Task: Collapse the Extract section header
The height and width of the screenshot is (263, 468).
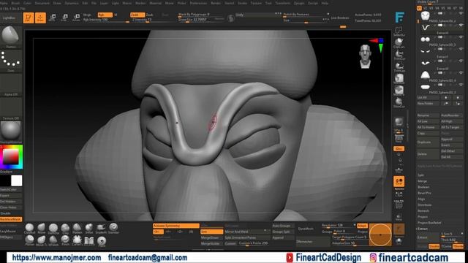Action: click(423, 229)
